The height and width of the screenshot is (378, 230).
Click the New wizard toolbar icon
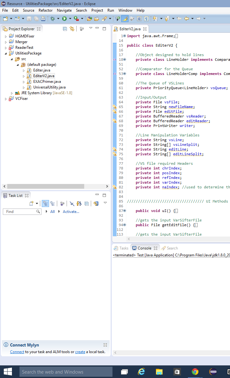5,19
